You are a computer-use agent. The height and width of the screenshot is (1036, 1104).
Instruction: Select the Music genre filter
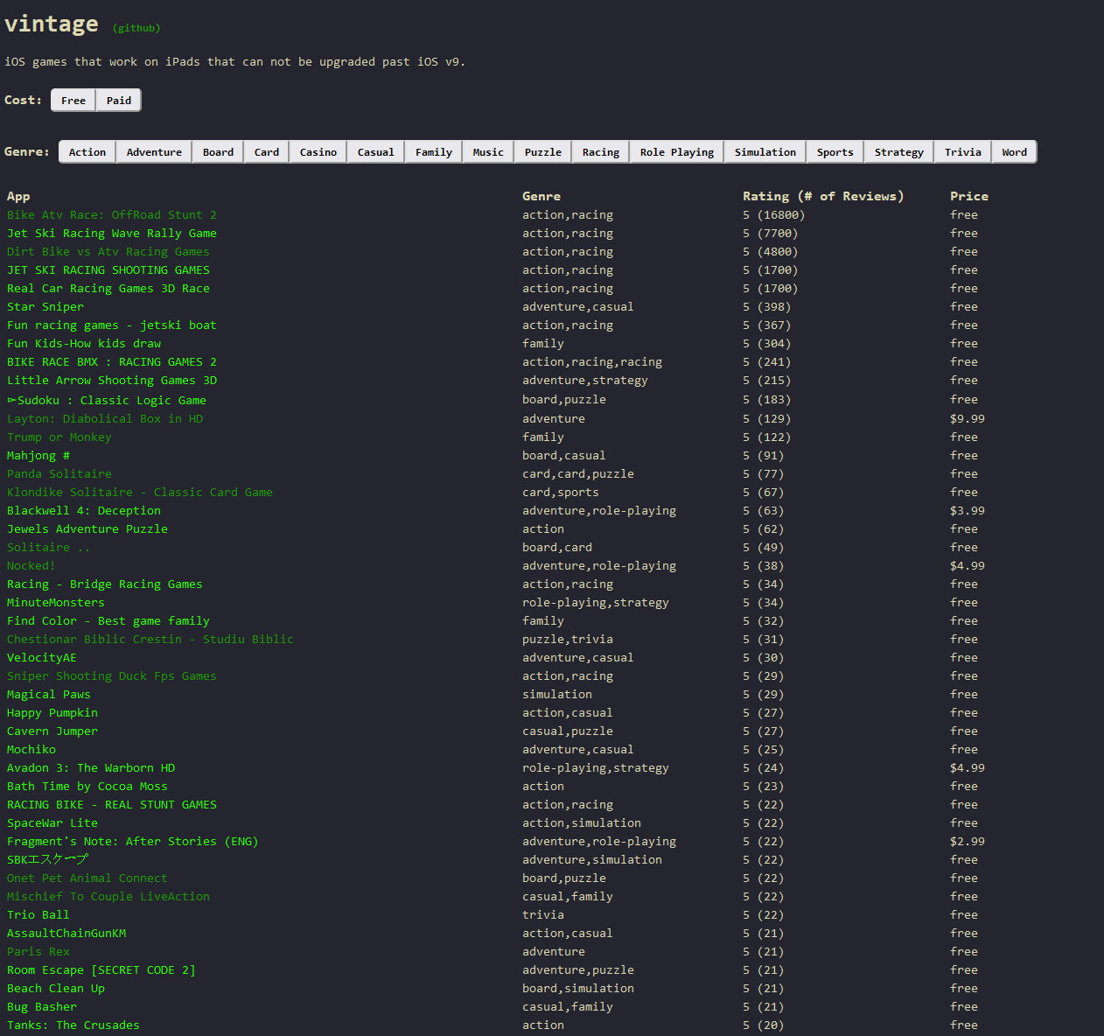(488, 152)
